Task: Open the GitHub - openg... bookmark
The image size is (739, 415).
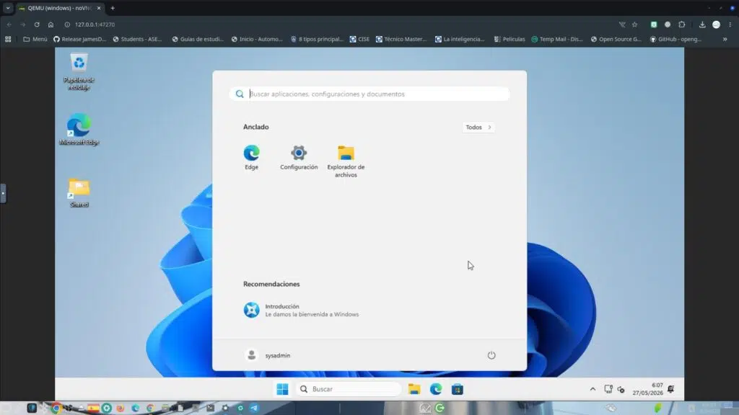Action: click(x=675, y=39)
